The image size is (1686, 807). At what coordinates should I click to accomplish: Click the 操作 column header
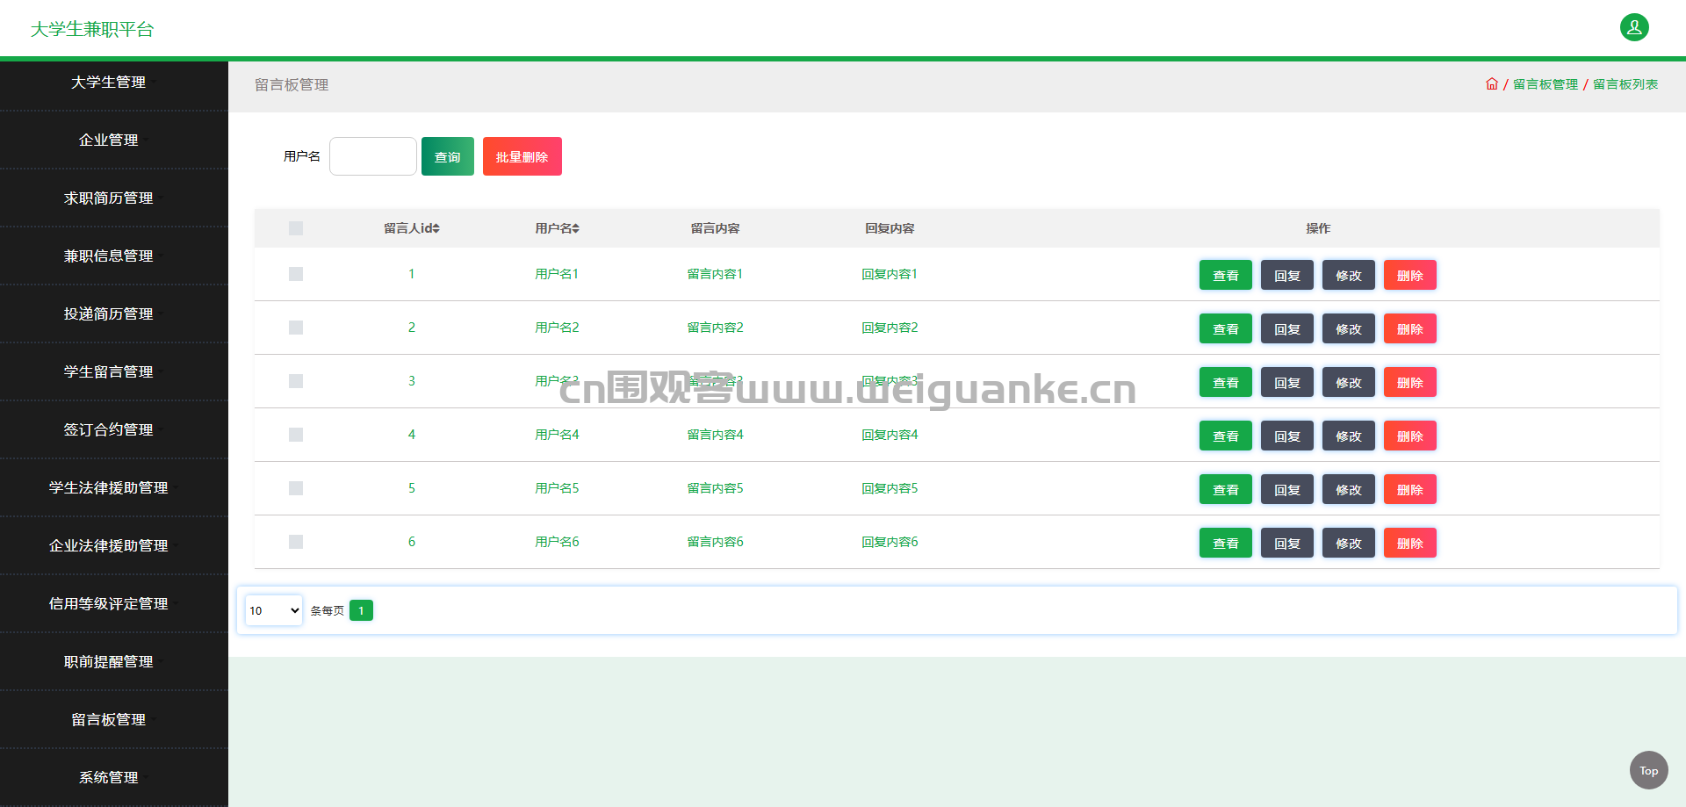[1318, 228]
